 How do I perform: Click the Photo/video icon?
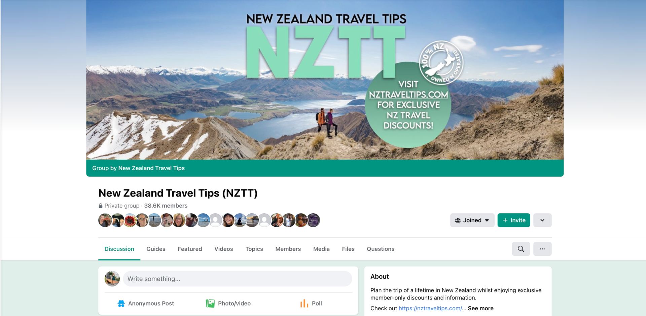[x=210, y=304]
